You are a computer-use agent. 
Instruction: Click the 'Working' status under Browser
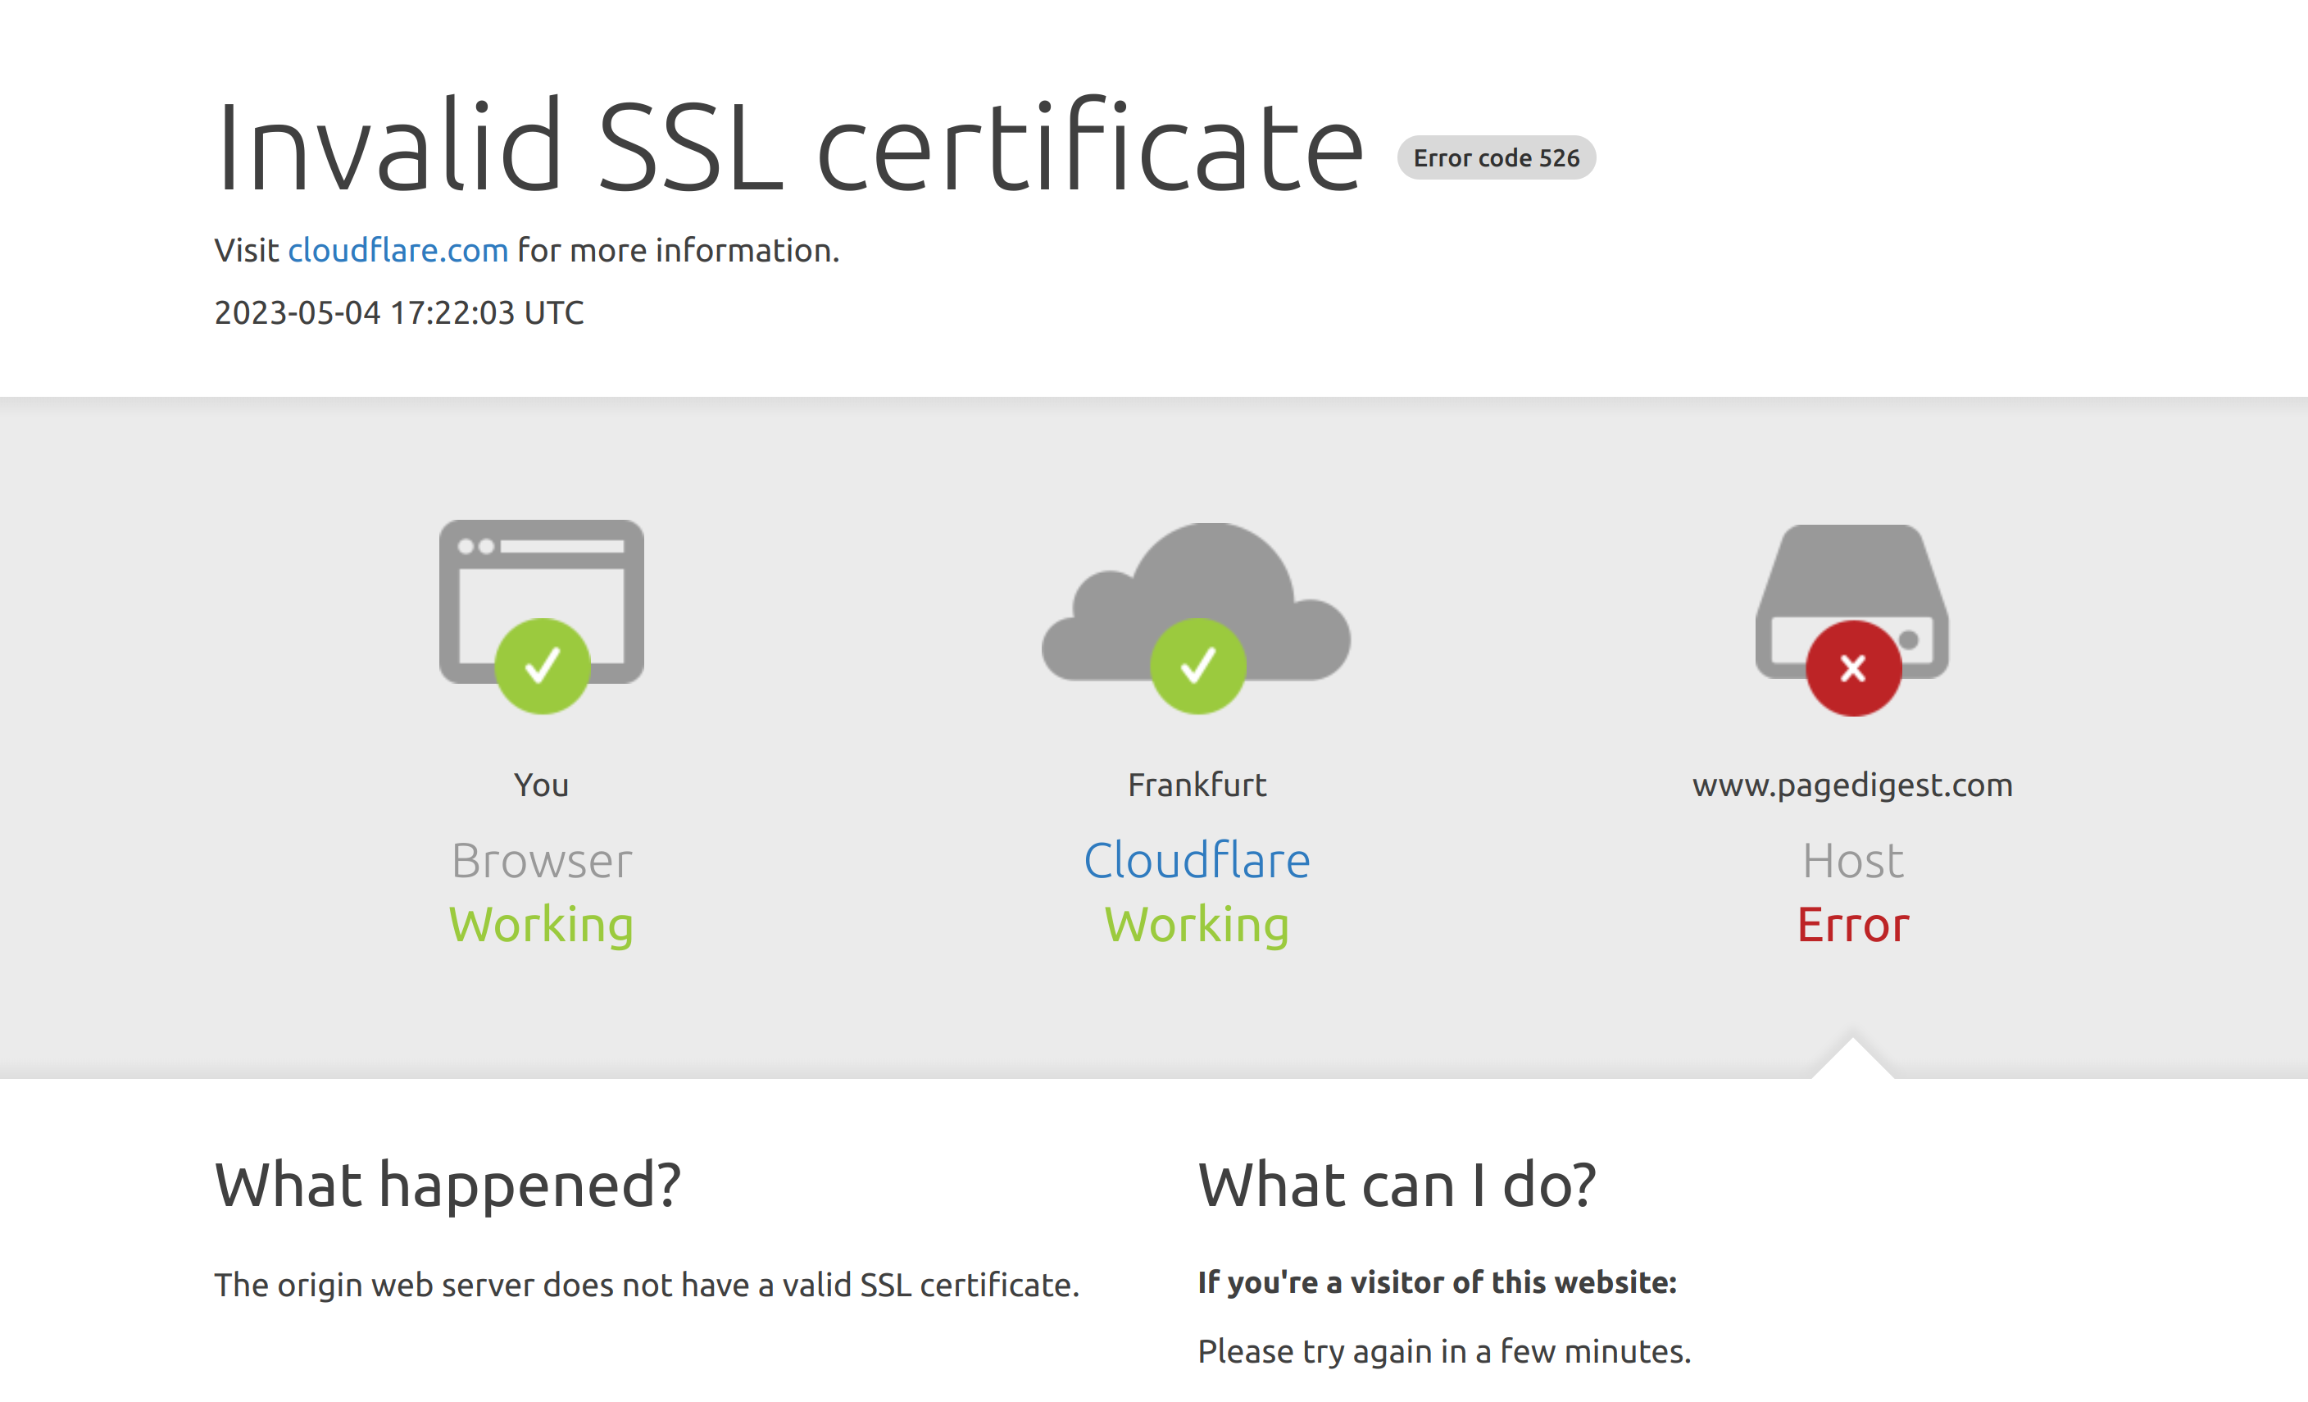[x=542, y=924]
